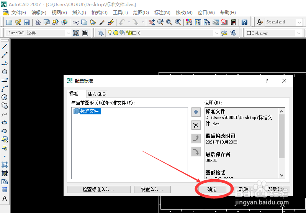Viewport: 306px width, 213px height.
Task: Expand the ByLayer color dropdown
Action: (x=299, y=33)
